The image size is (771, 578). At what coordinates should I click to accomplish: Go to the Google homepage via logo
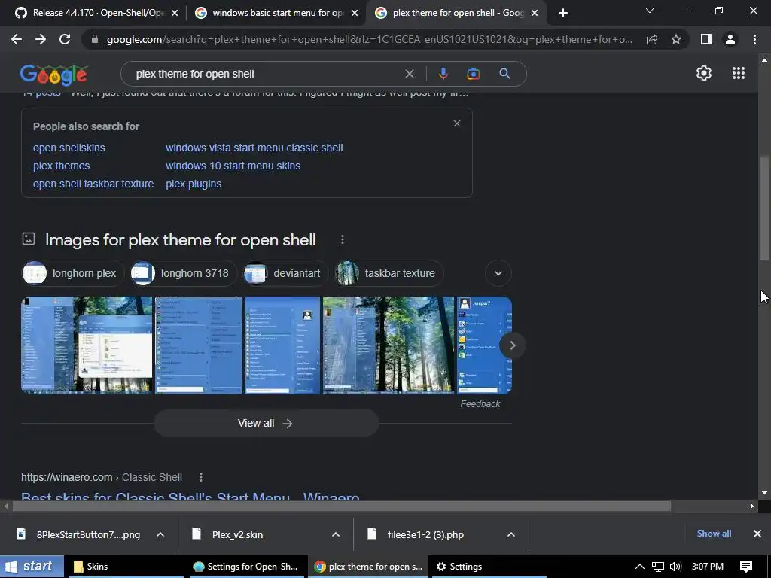pos(54,75)
